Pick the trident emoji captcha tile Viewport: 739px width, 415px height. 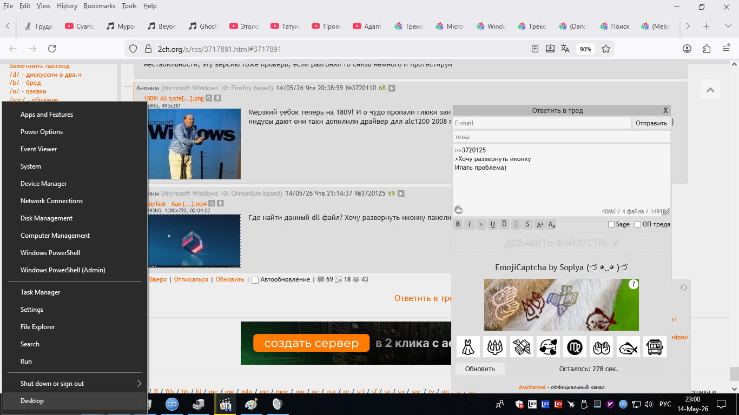(495, 347)
